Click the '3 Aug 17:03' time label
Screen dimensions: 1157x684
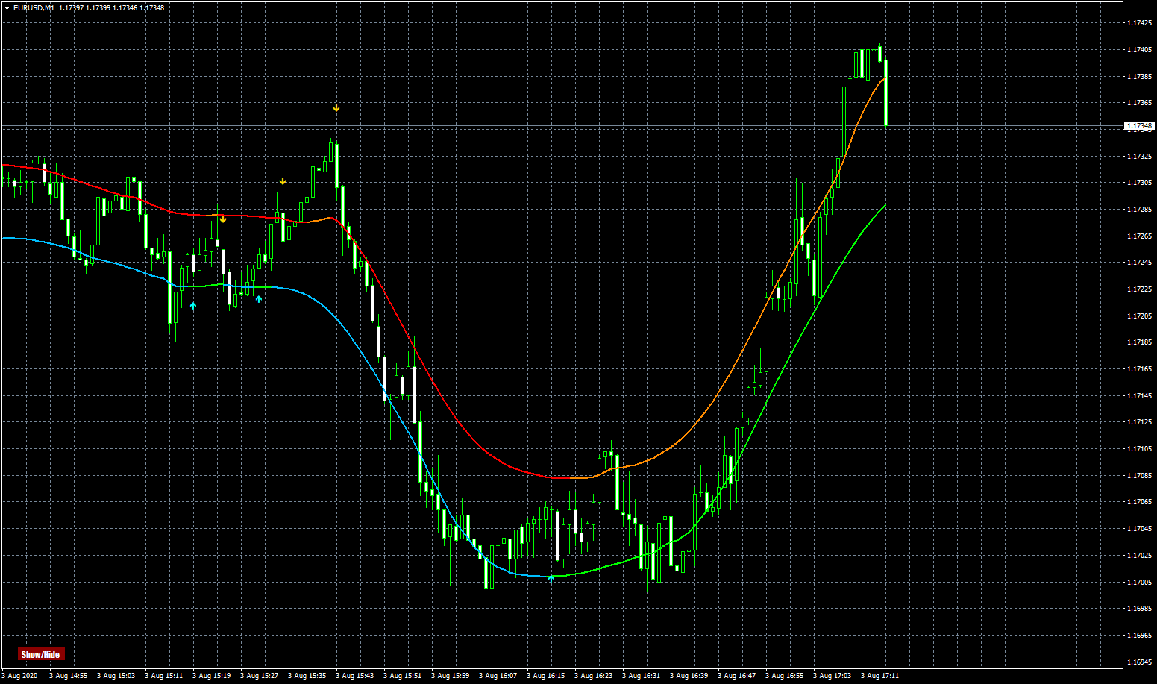click(833, 676)
